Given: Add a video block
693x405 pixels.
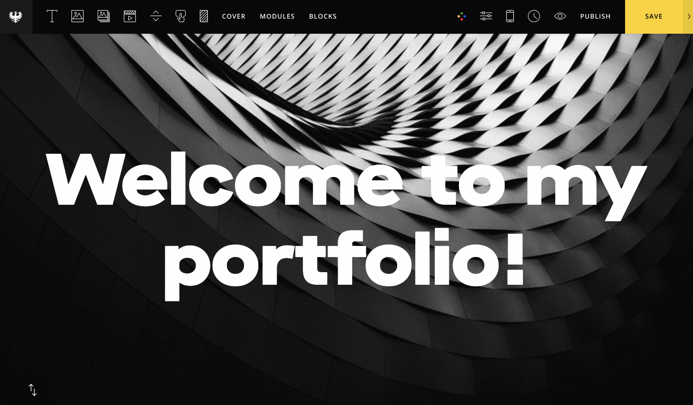Looking at the screenshot, I should point(130,16).
